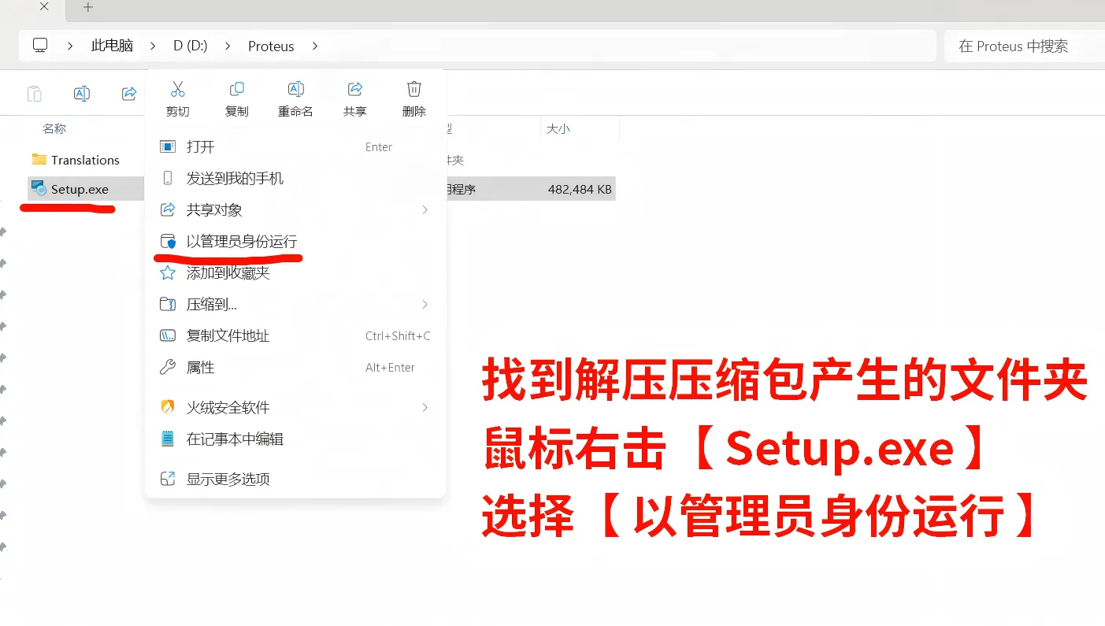Click the chevron after Proteus in address bar
This screenshot has width=1105, height=626.
coord(315,46)
